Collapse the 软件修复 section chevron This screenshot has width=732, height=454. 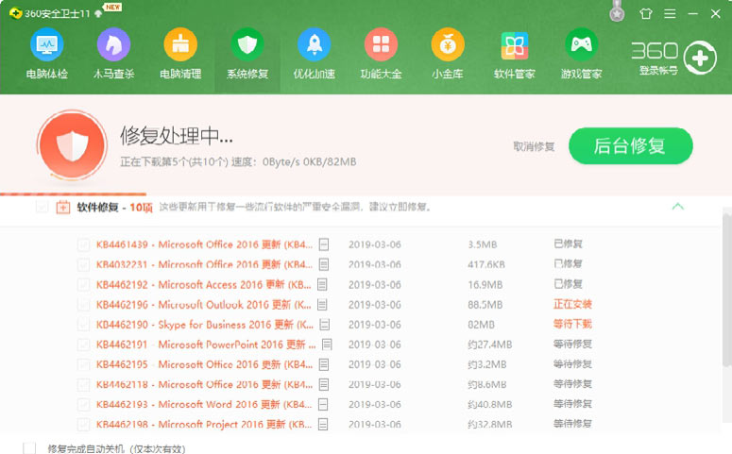[x=677, y=207]
